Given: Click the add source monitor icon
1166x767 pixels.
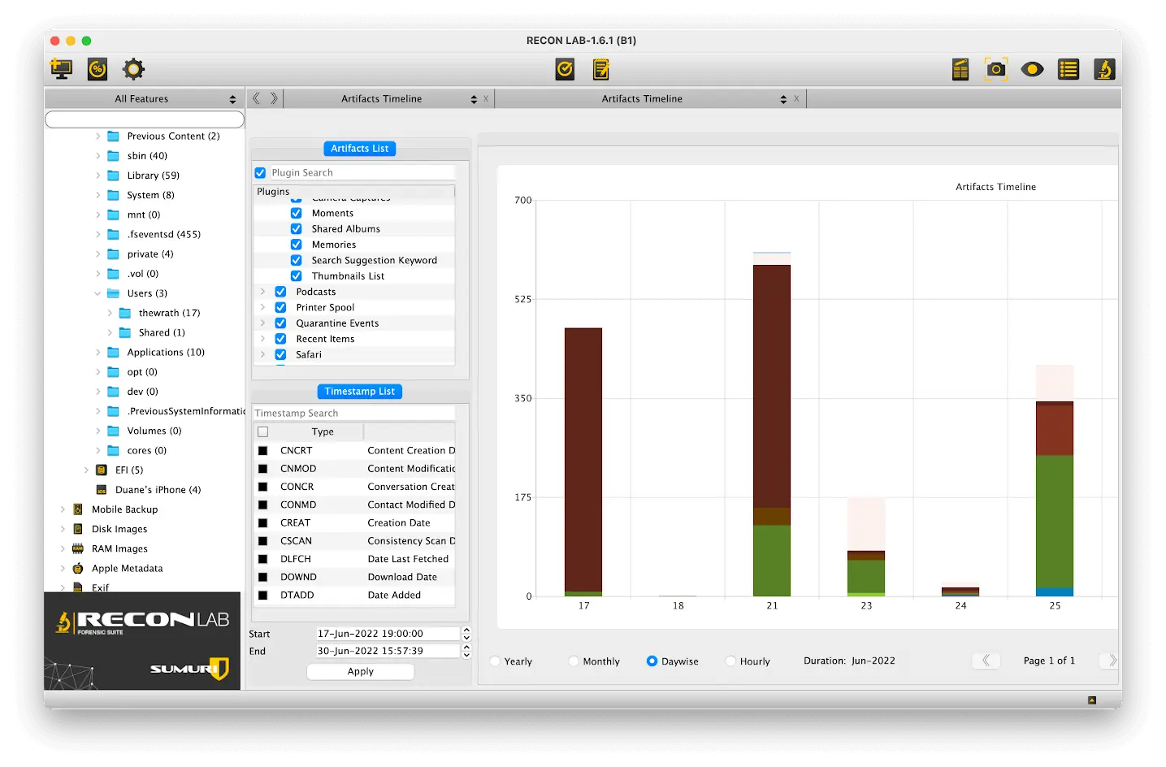Looking at the screenshot, I should (x=61, y=69).
